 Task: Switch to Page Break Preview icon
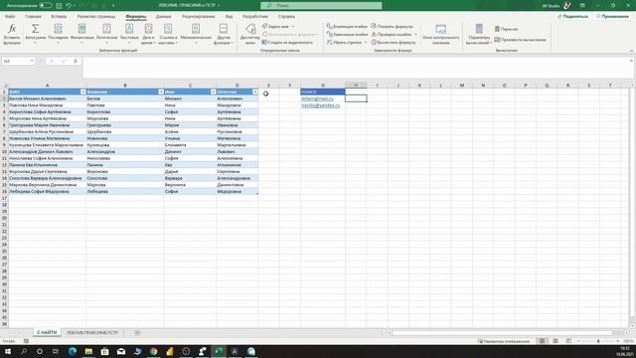(568, 341)
